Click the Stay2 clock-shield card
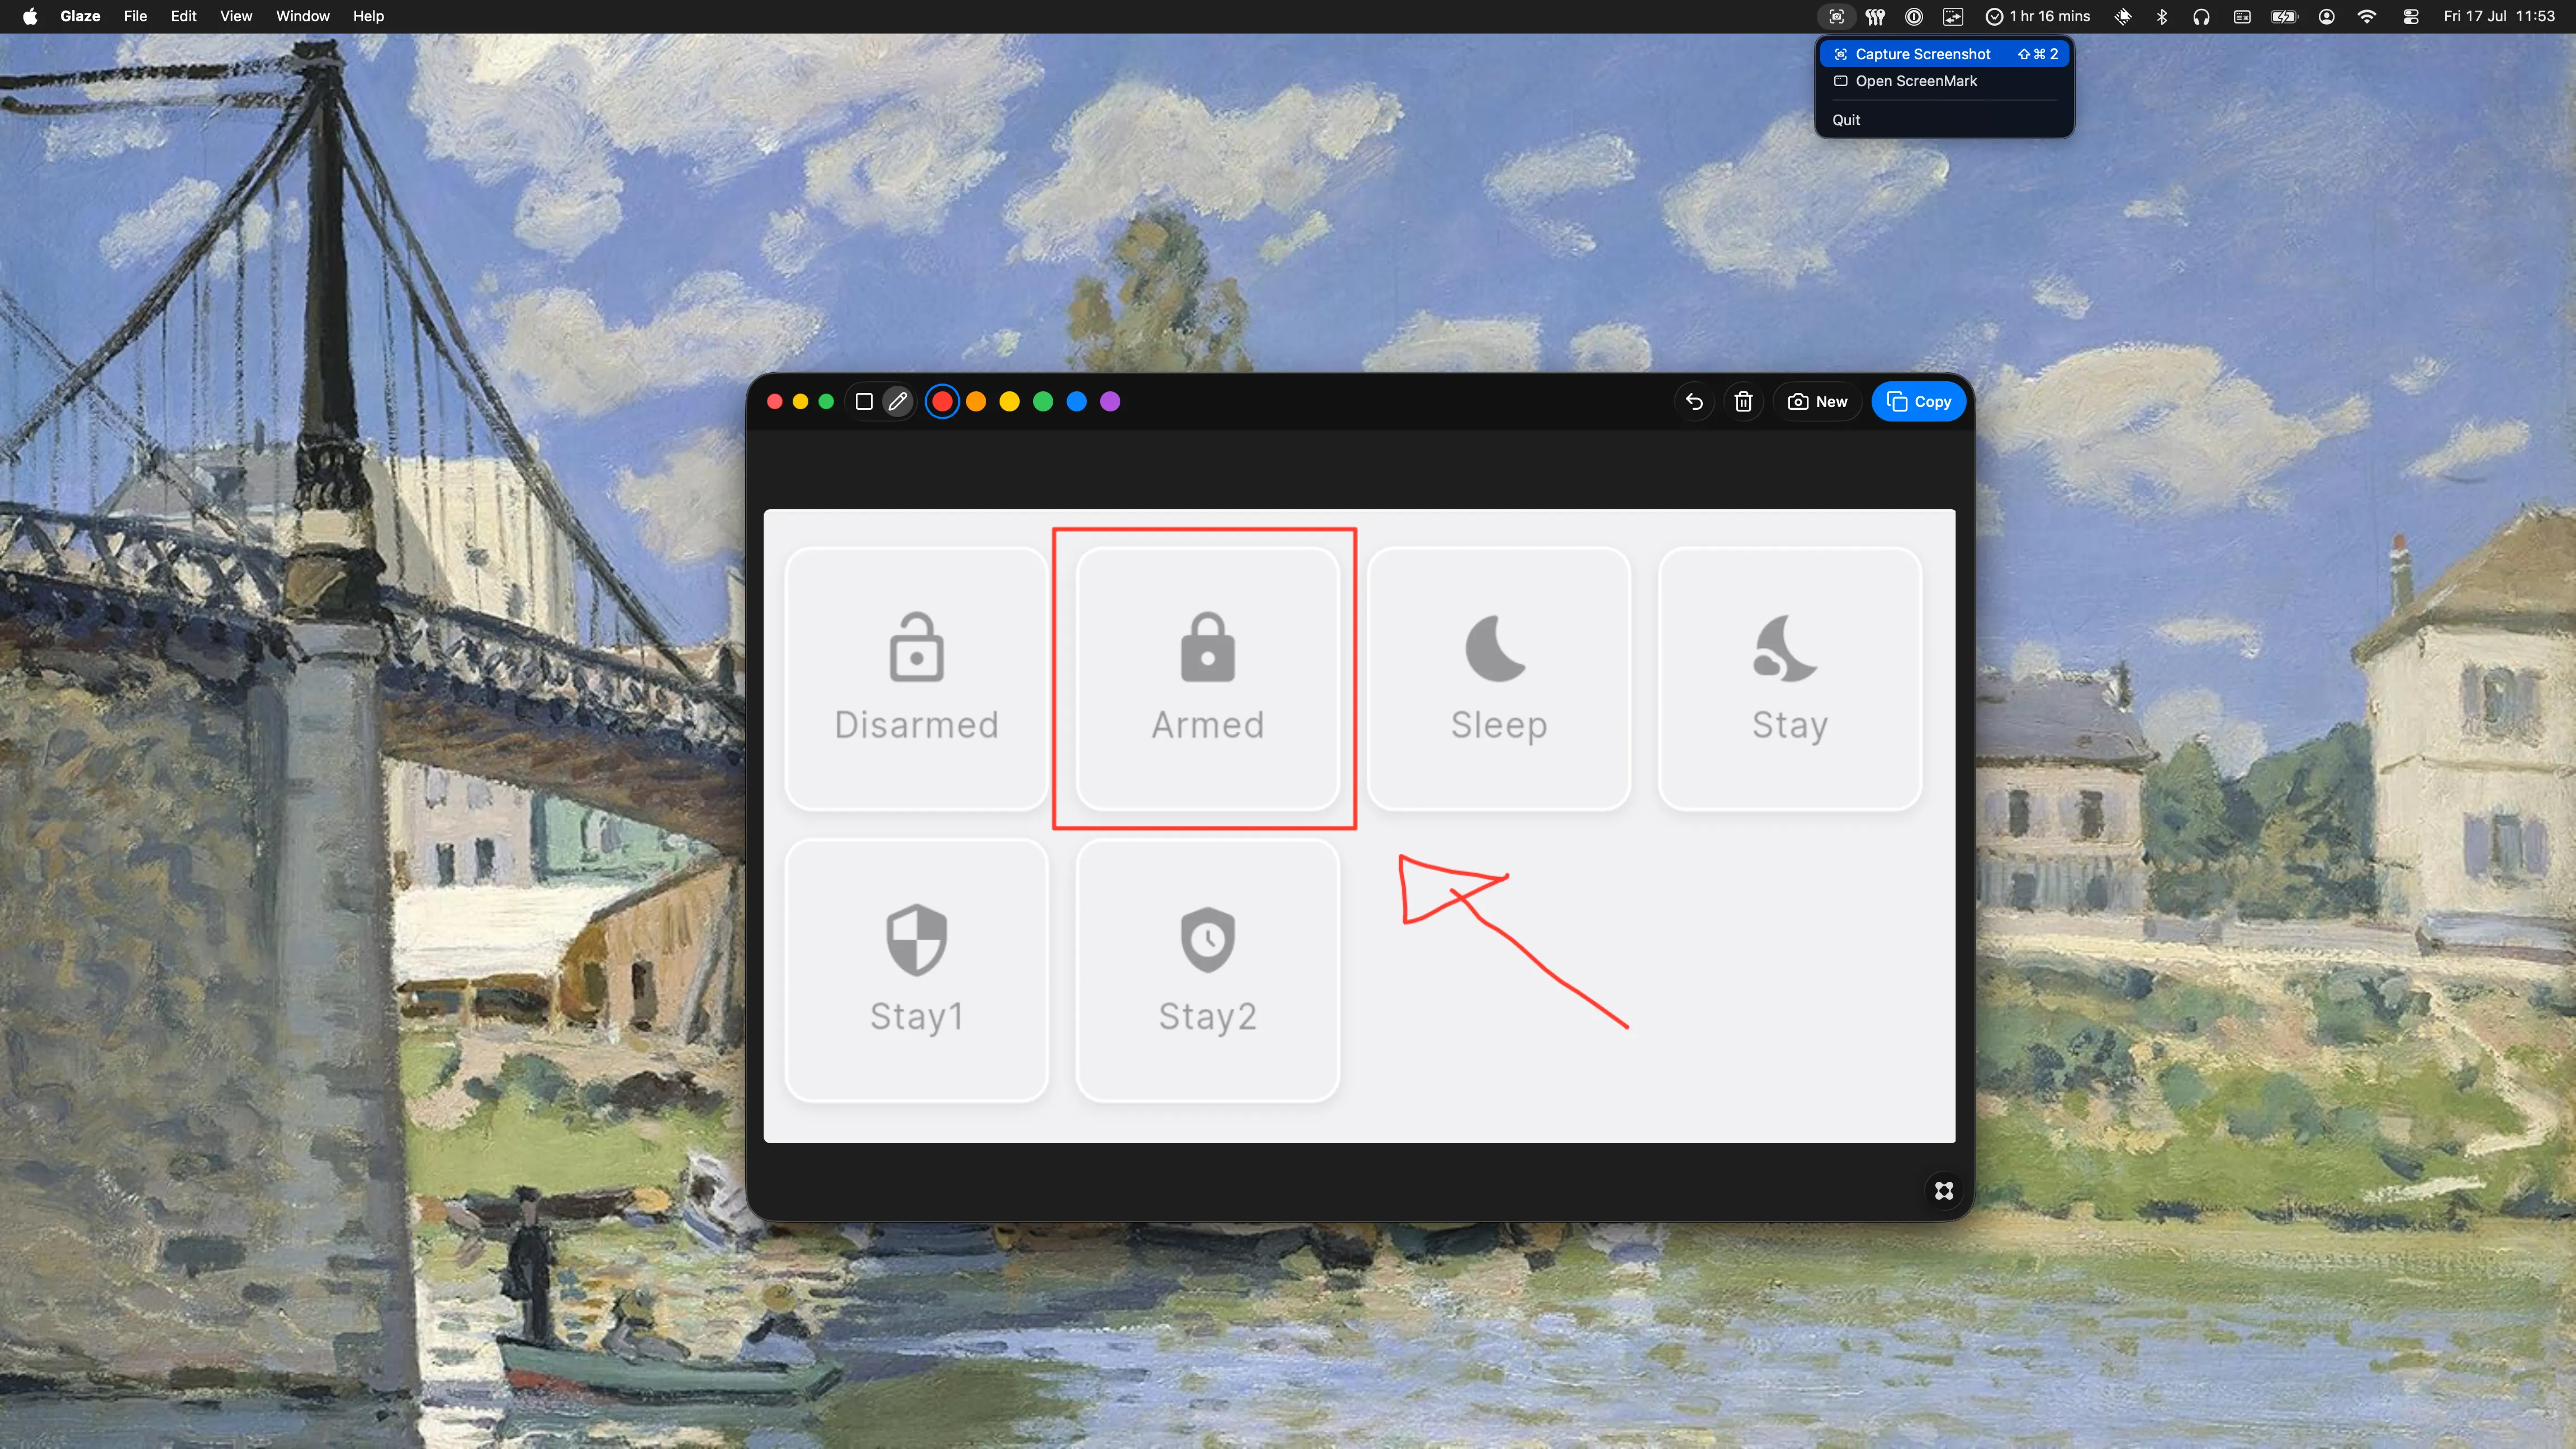The image size is (2576, 1449). [1208, 971]
